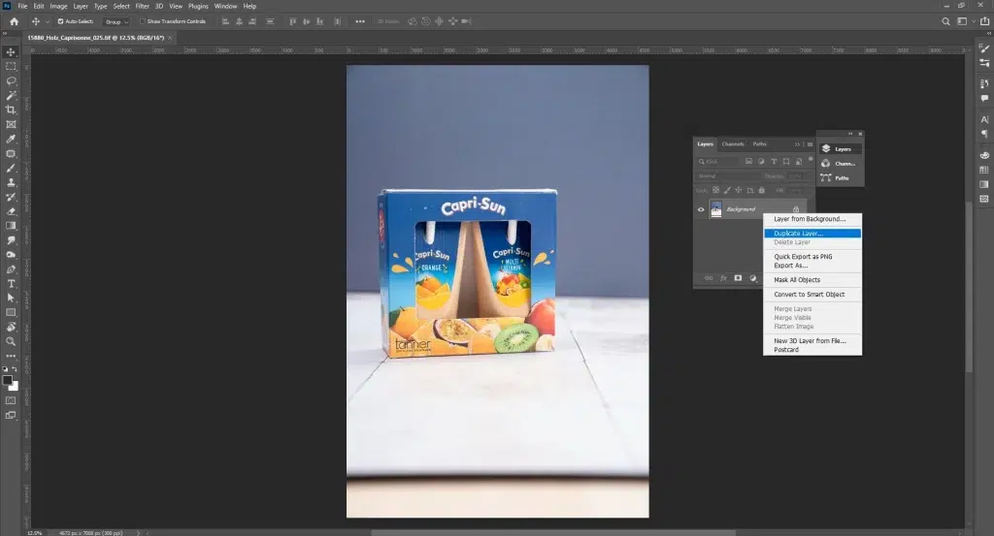Open the Kind layer filter dropdown

pyautogui.click(x=717, y=161)
